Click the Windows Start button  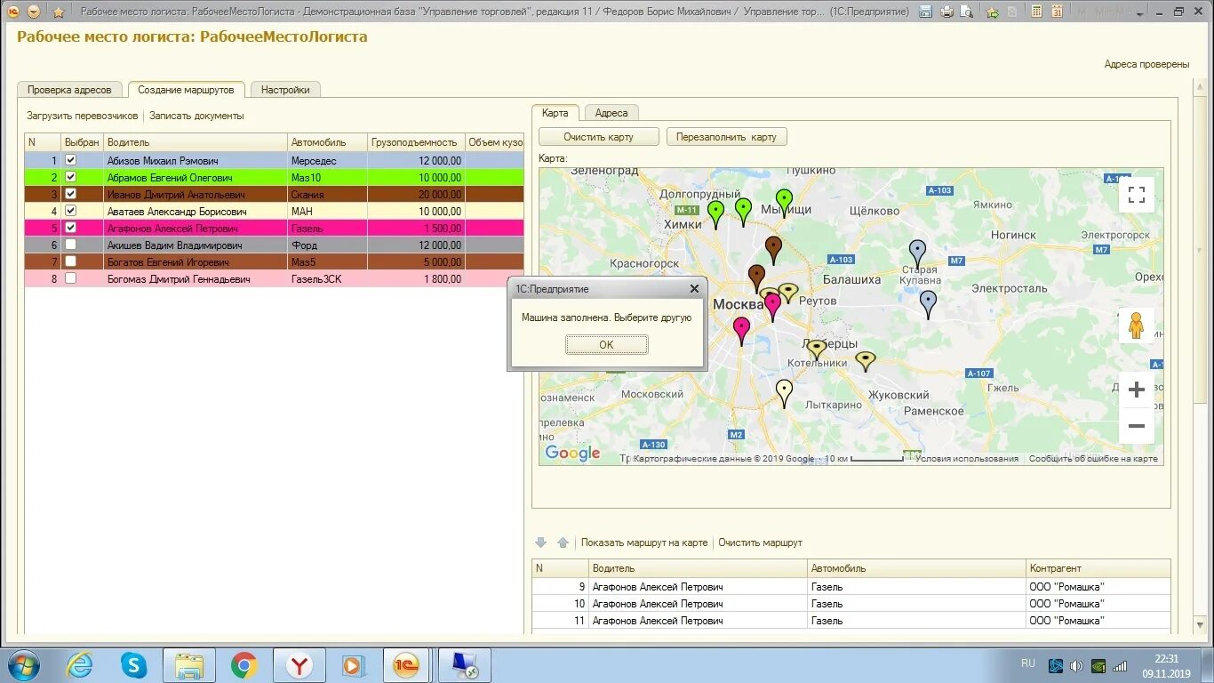[23, 665]
